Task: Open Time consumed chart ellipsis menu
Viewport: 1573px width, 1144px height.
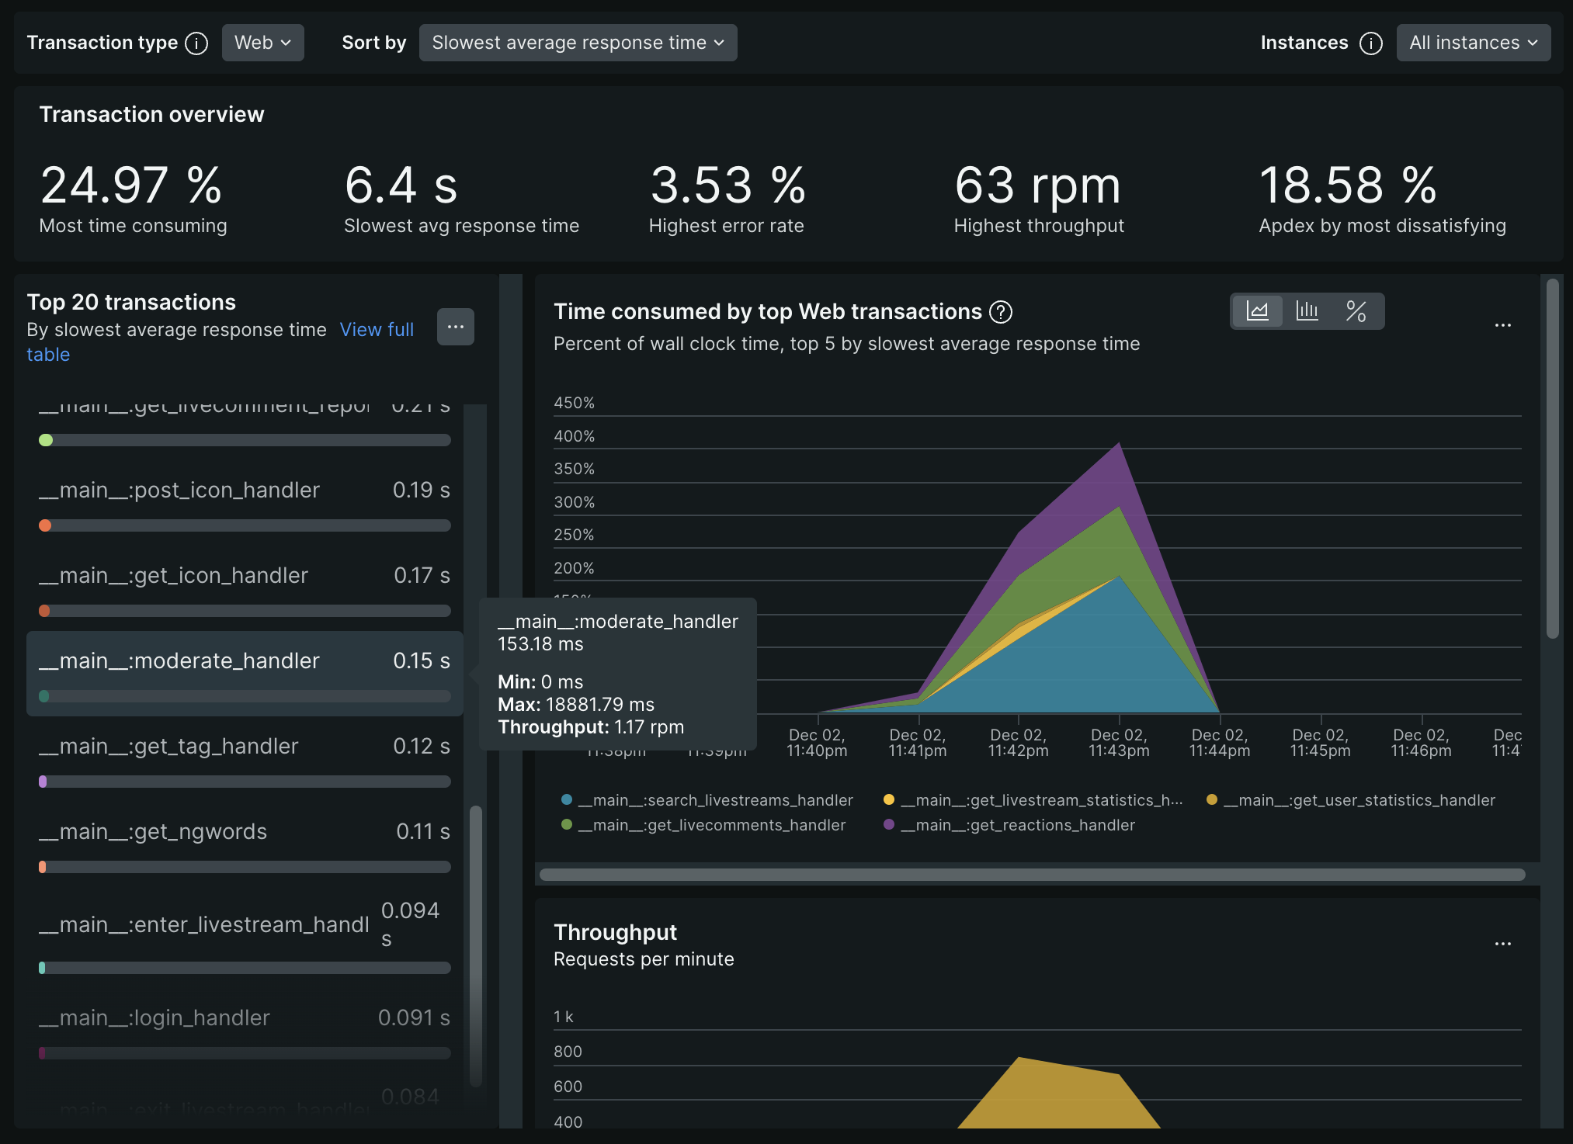Action: click(x=1502, y=325)
